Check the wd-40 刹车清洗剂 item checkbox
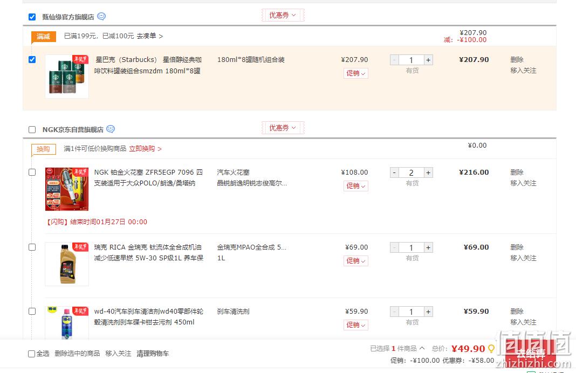Image resolution: width=576 pixels, height=373 pixels. tap(32, 312)
